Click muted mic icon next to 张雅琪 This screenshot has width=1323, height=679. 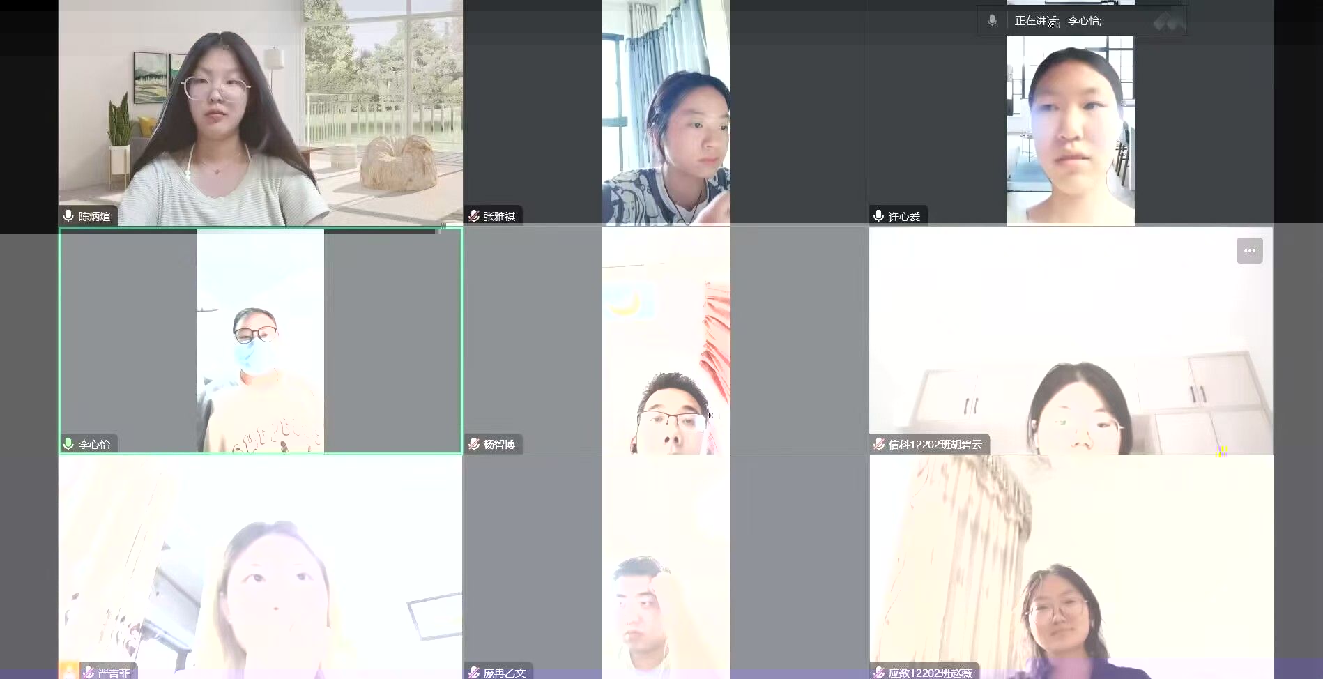point(474,216)
